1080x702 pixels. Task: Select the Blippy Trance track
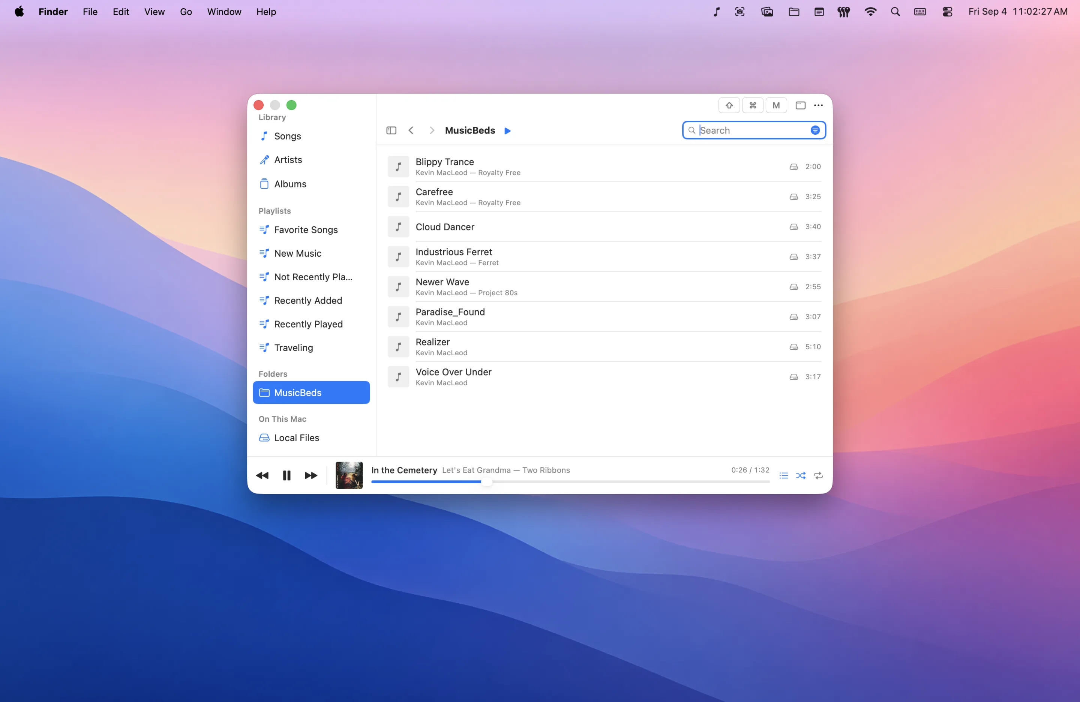coord(604,167)
